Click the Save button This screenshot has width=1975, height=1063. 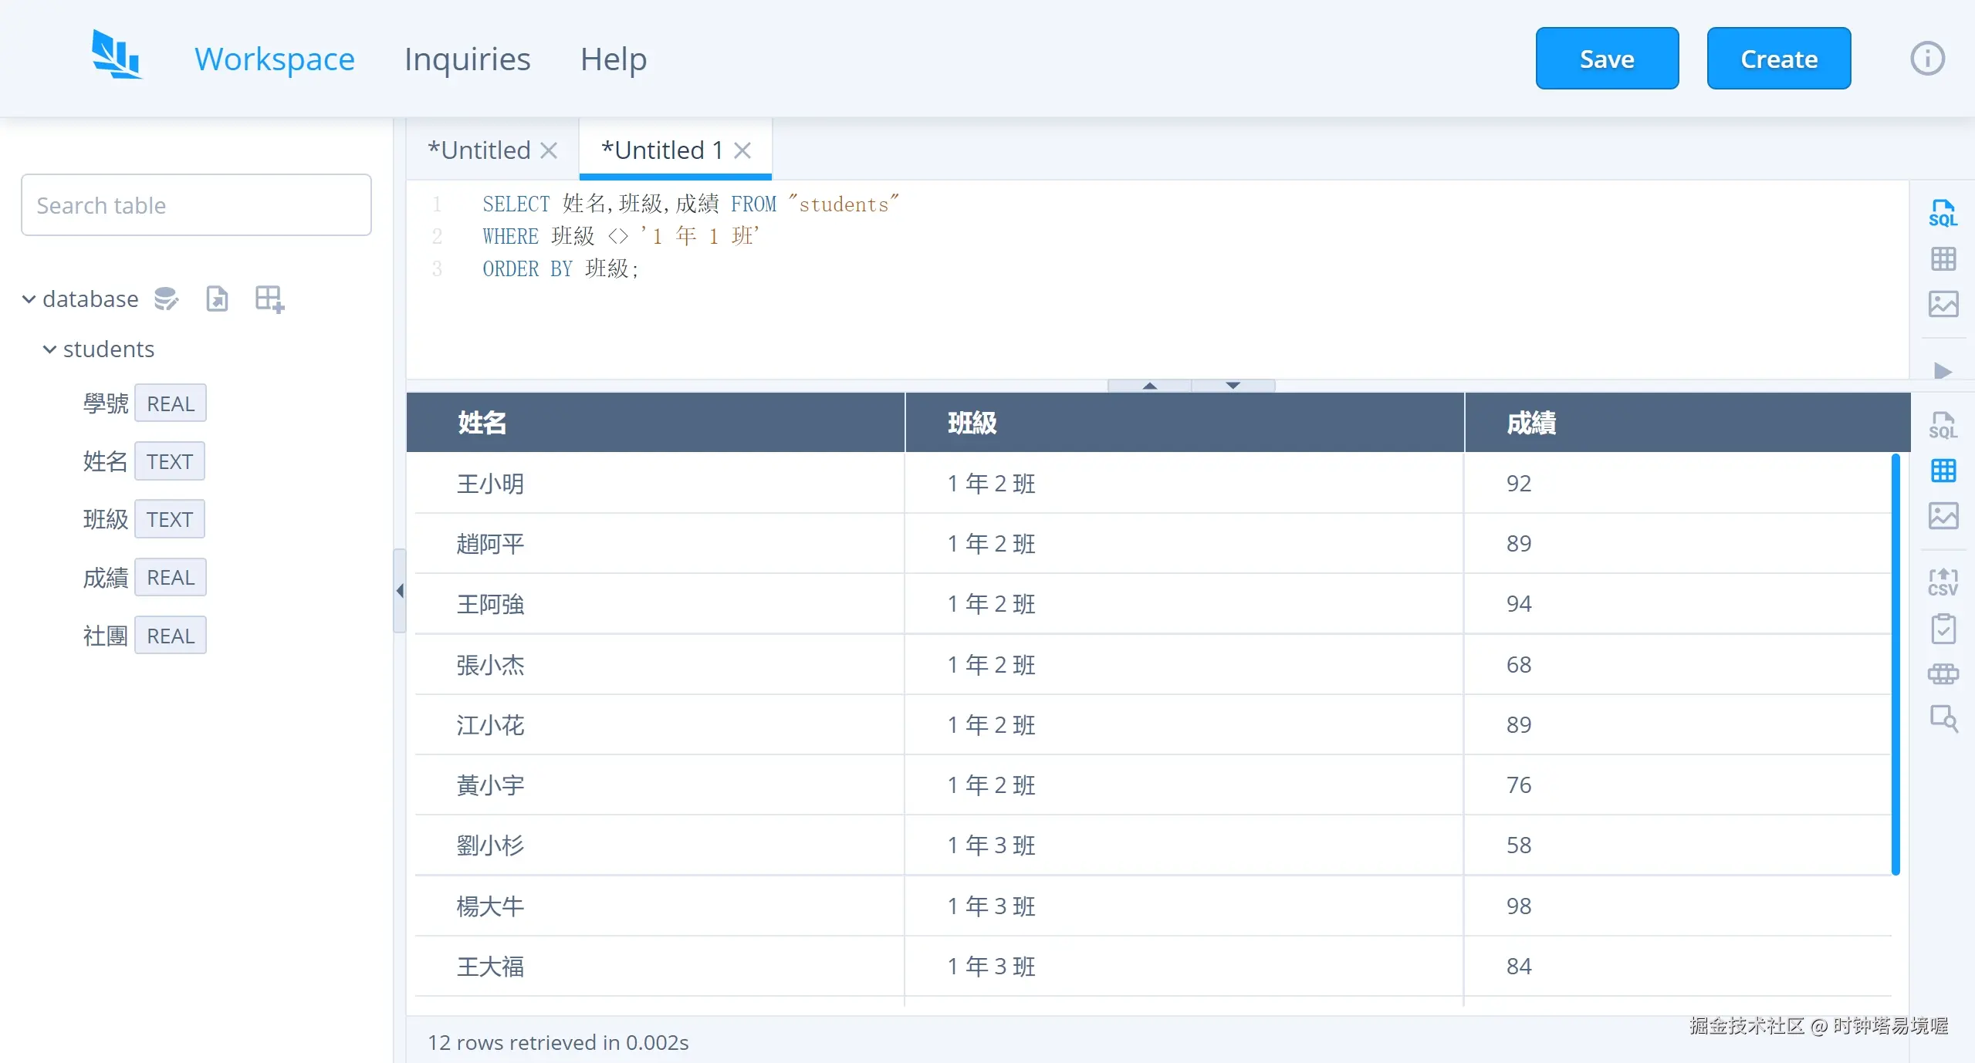tap(1606, 58)
